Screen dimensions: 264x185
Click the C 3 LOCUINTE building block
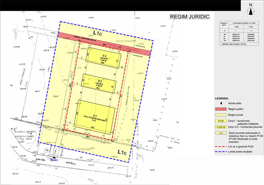(104, 58)
